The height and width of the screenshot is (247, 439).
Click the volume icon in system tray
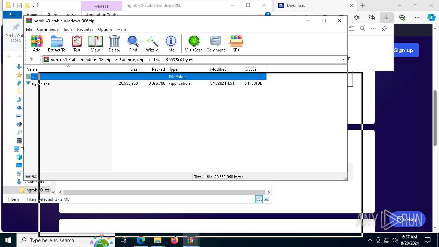point(394,240)
